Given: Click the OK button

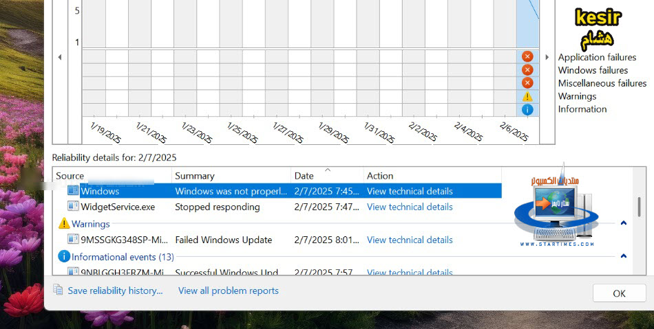Looking at the screenshot, I should point(619,293).
